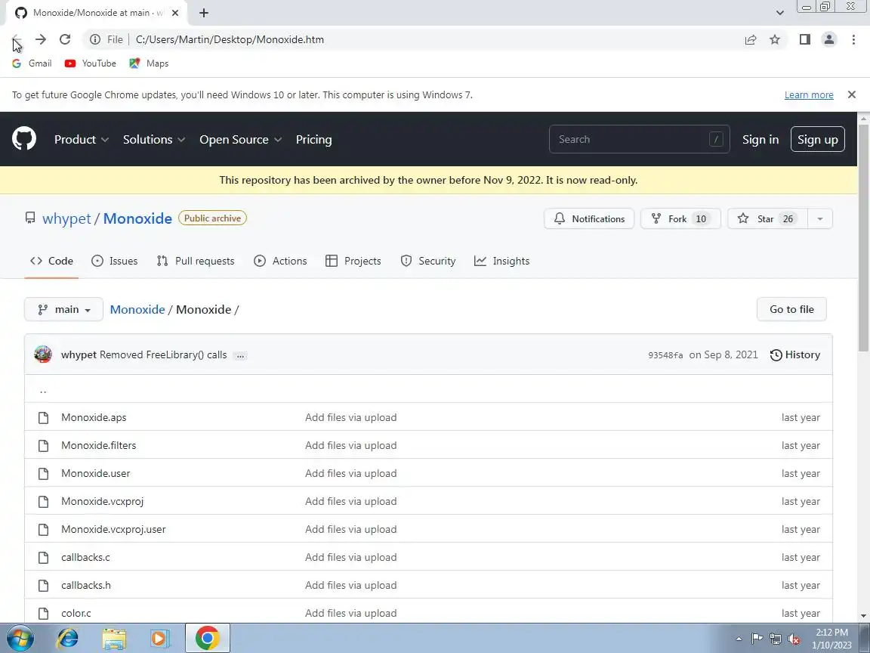870x653 pixels.
Task: Open the Insights tab
Action: click(x=502, y=261)
